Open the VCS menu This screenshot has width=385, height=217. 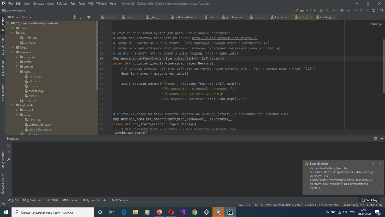point(91,4)
